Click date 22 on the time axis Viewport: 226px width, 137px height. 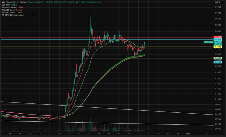(89, 134)
